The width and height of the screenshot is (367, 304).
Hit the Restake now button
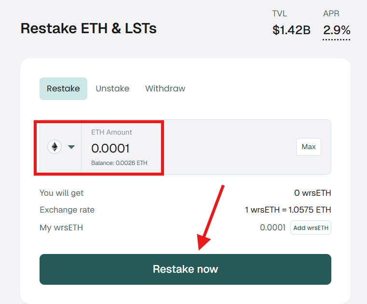point(185,269)
